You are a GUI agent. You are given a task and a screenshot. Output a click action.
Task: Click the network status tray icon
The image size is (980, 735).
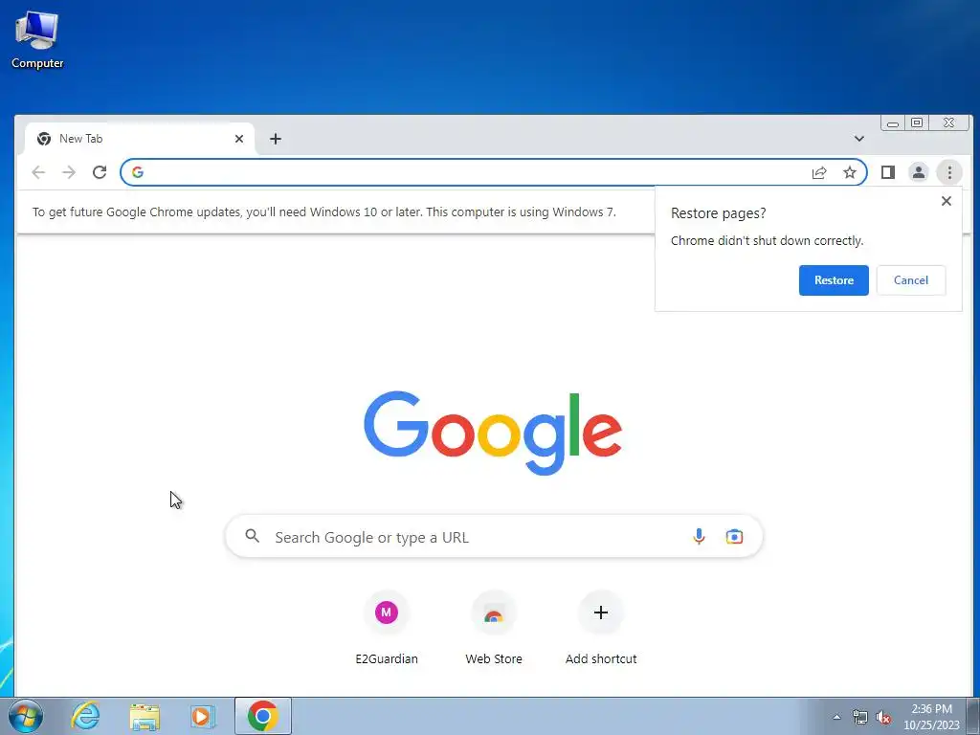point(860,717)
